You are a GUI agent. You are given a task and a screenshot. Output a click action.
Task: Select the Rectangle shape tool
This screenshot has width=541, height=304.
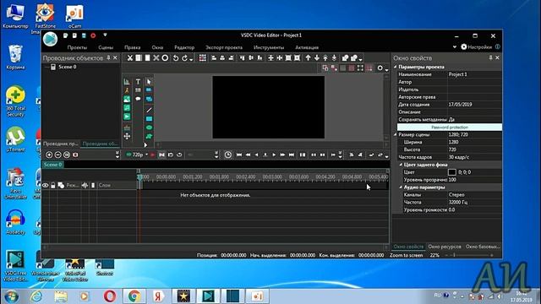(x=149, y=118)
